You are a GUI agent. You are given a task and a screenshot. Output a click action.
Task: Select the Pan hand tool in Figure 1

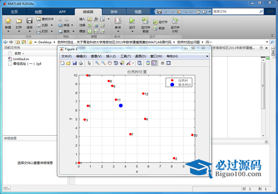(110, 63)
